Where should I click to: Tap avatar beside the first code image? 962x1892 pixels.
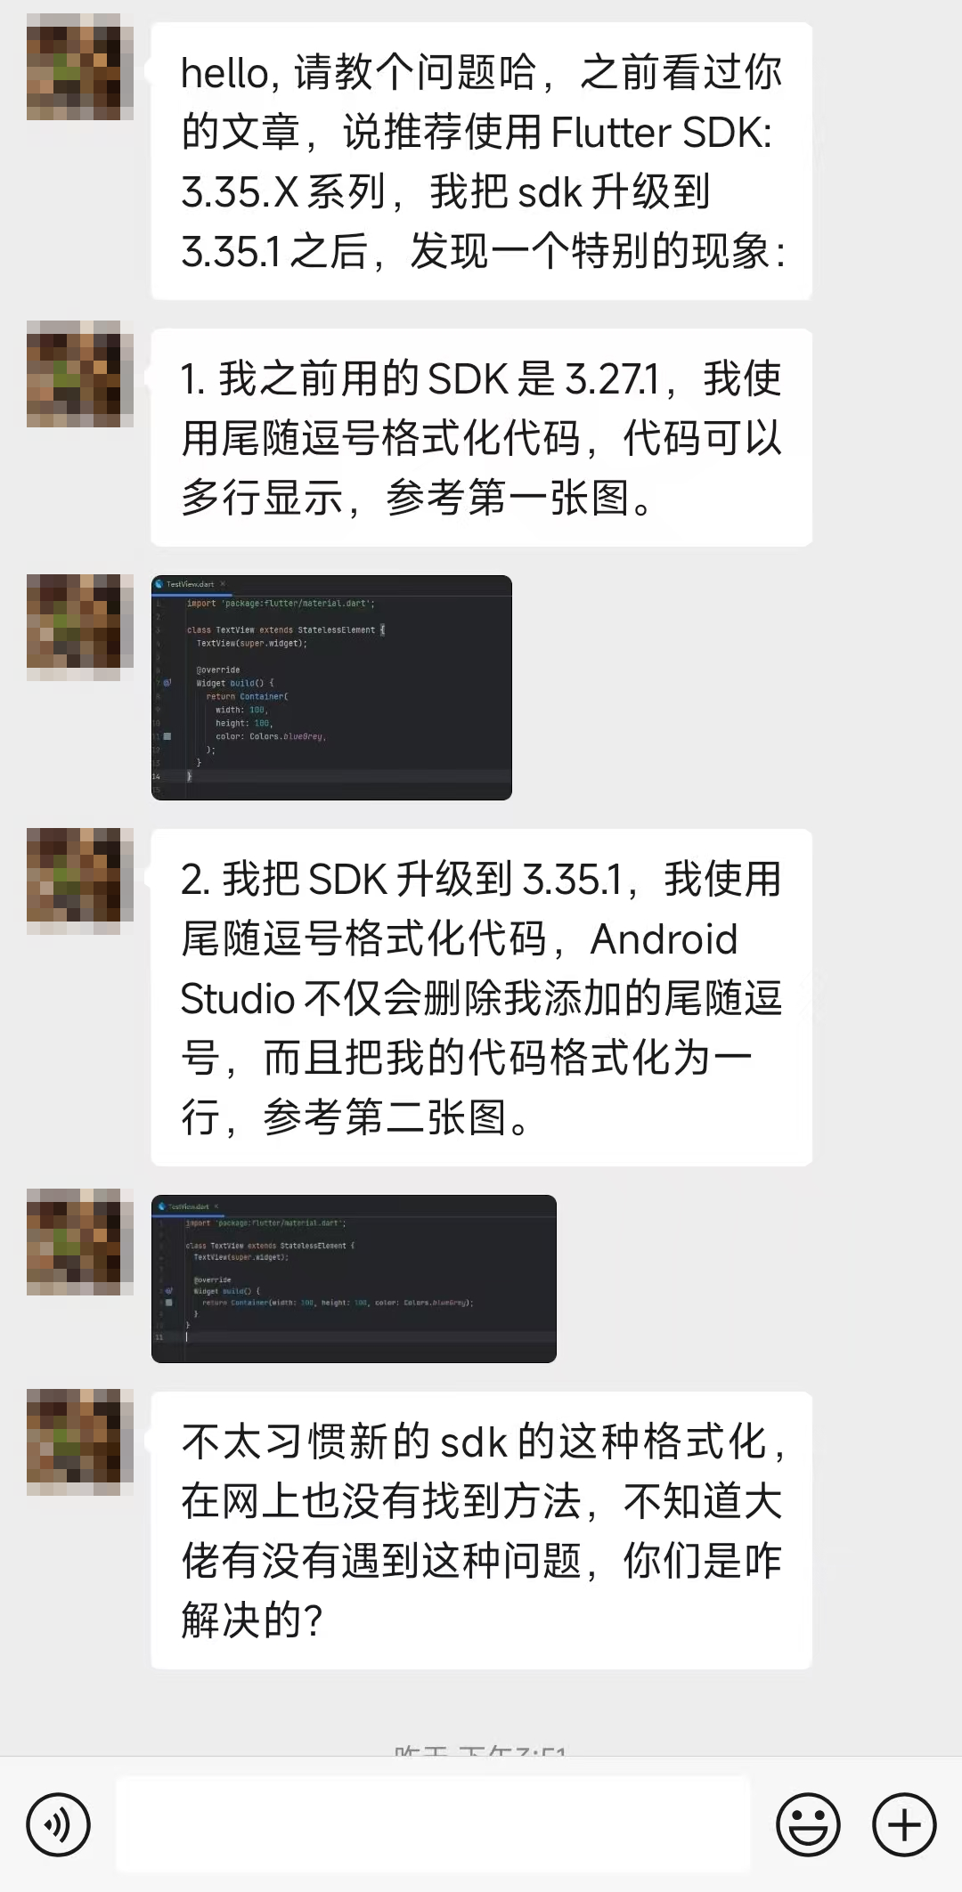80,628
